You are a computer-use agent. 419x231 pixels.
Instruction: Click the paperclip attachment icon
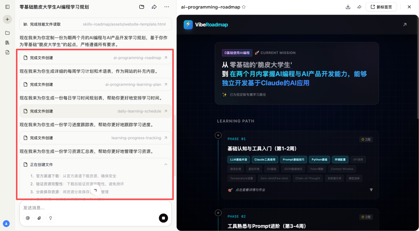pyautogui.click(x=39, y=218)
